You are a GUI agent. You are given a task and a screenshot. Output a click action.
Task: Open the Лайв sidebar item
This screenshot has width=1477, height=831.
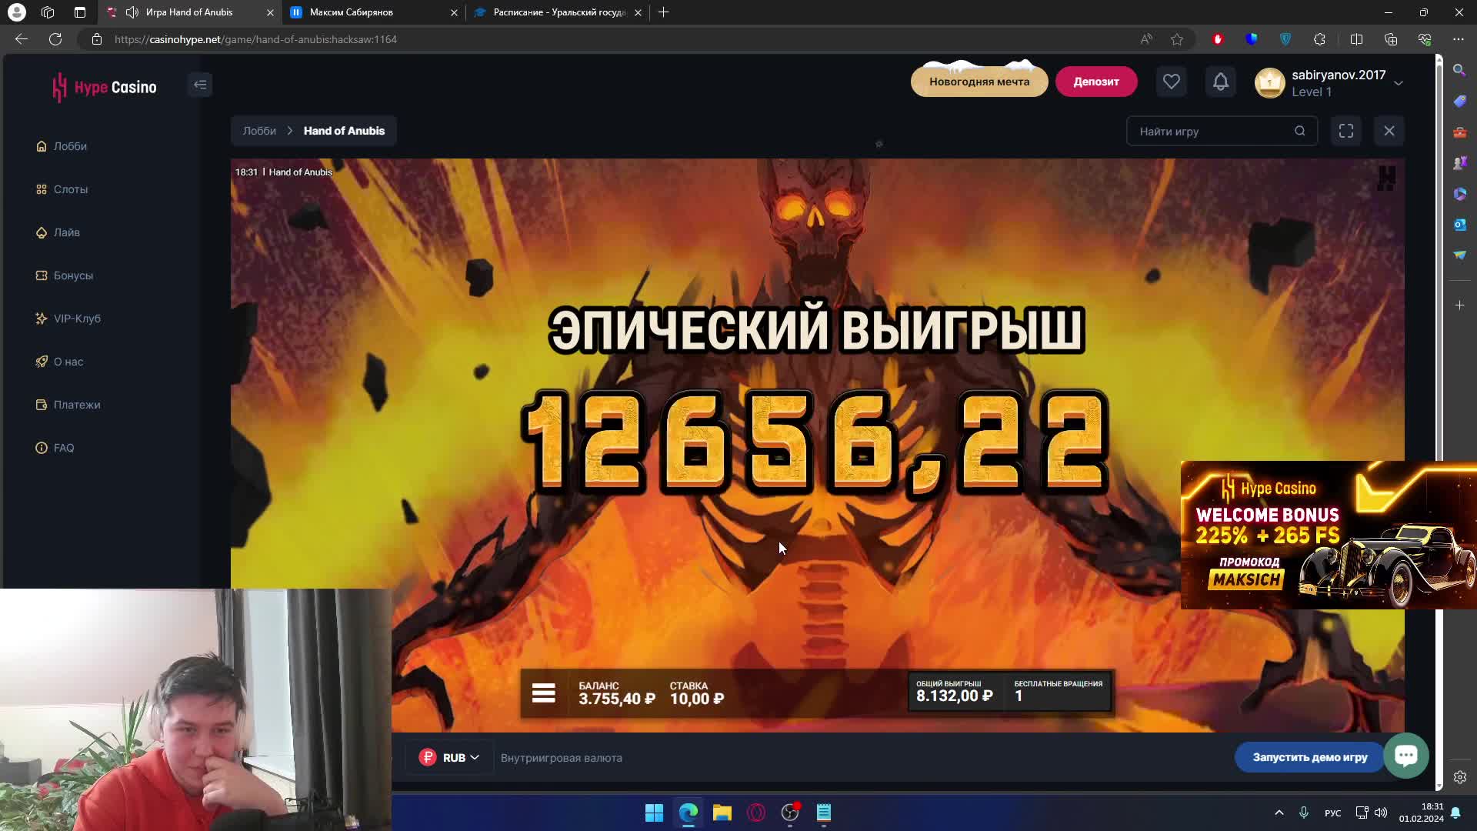pos(58,232)
